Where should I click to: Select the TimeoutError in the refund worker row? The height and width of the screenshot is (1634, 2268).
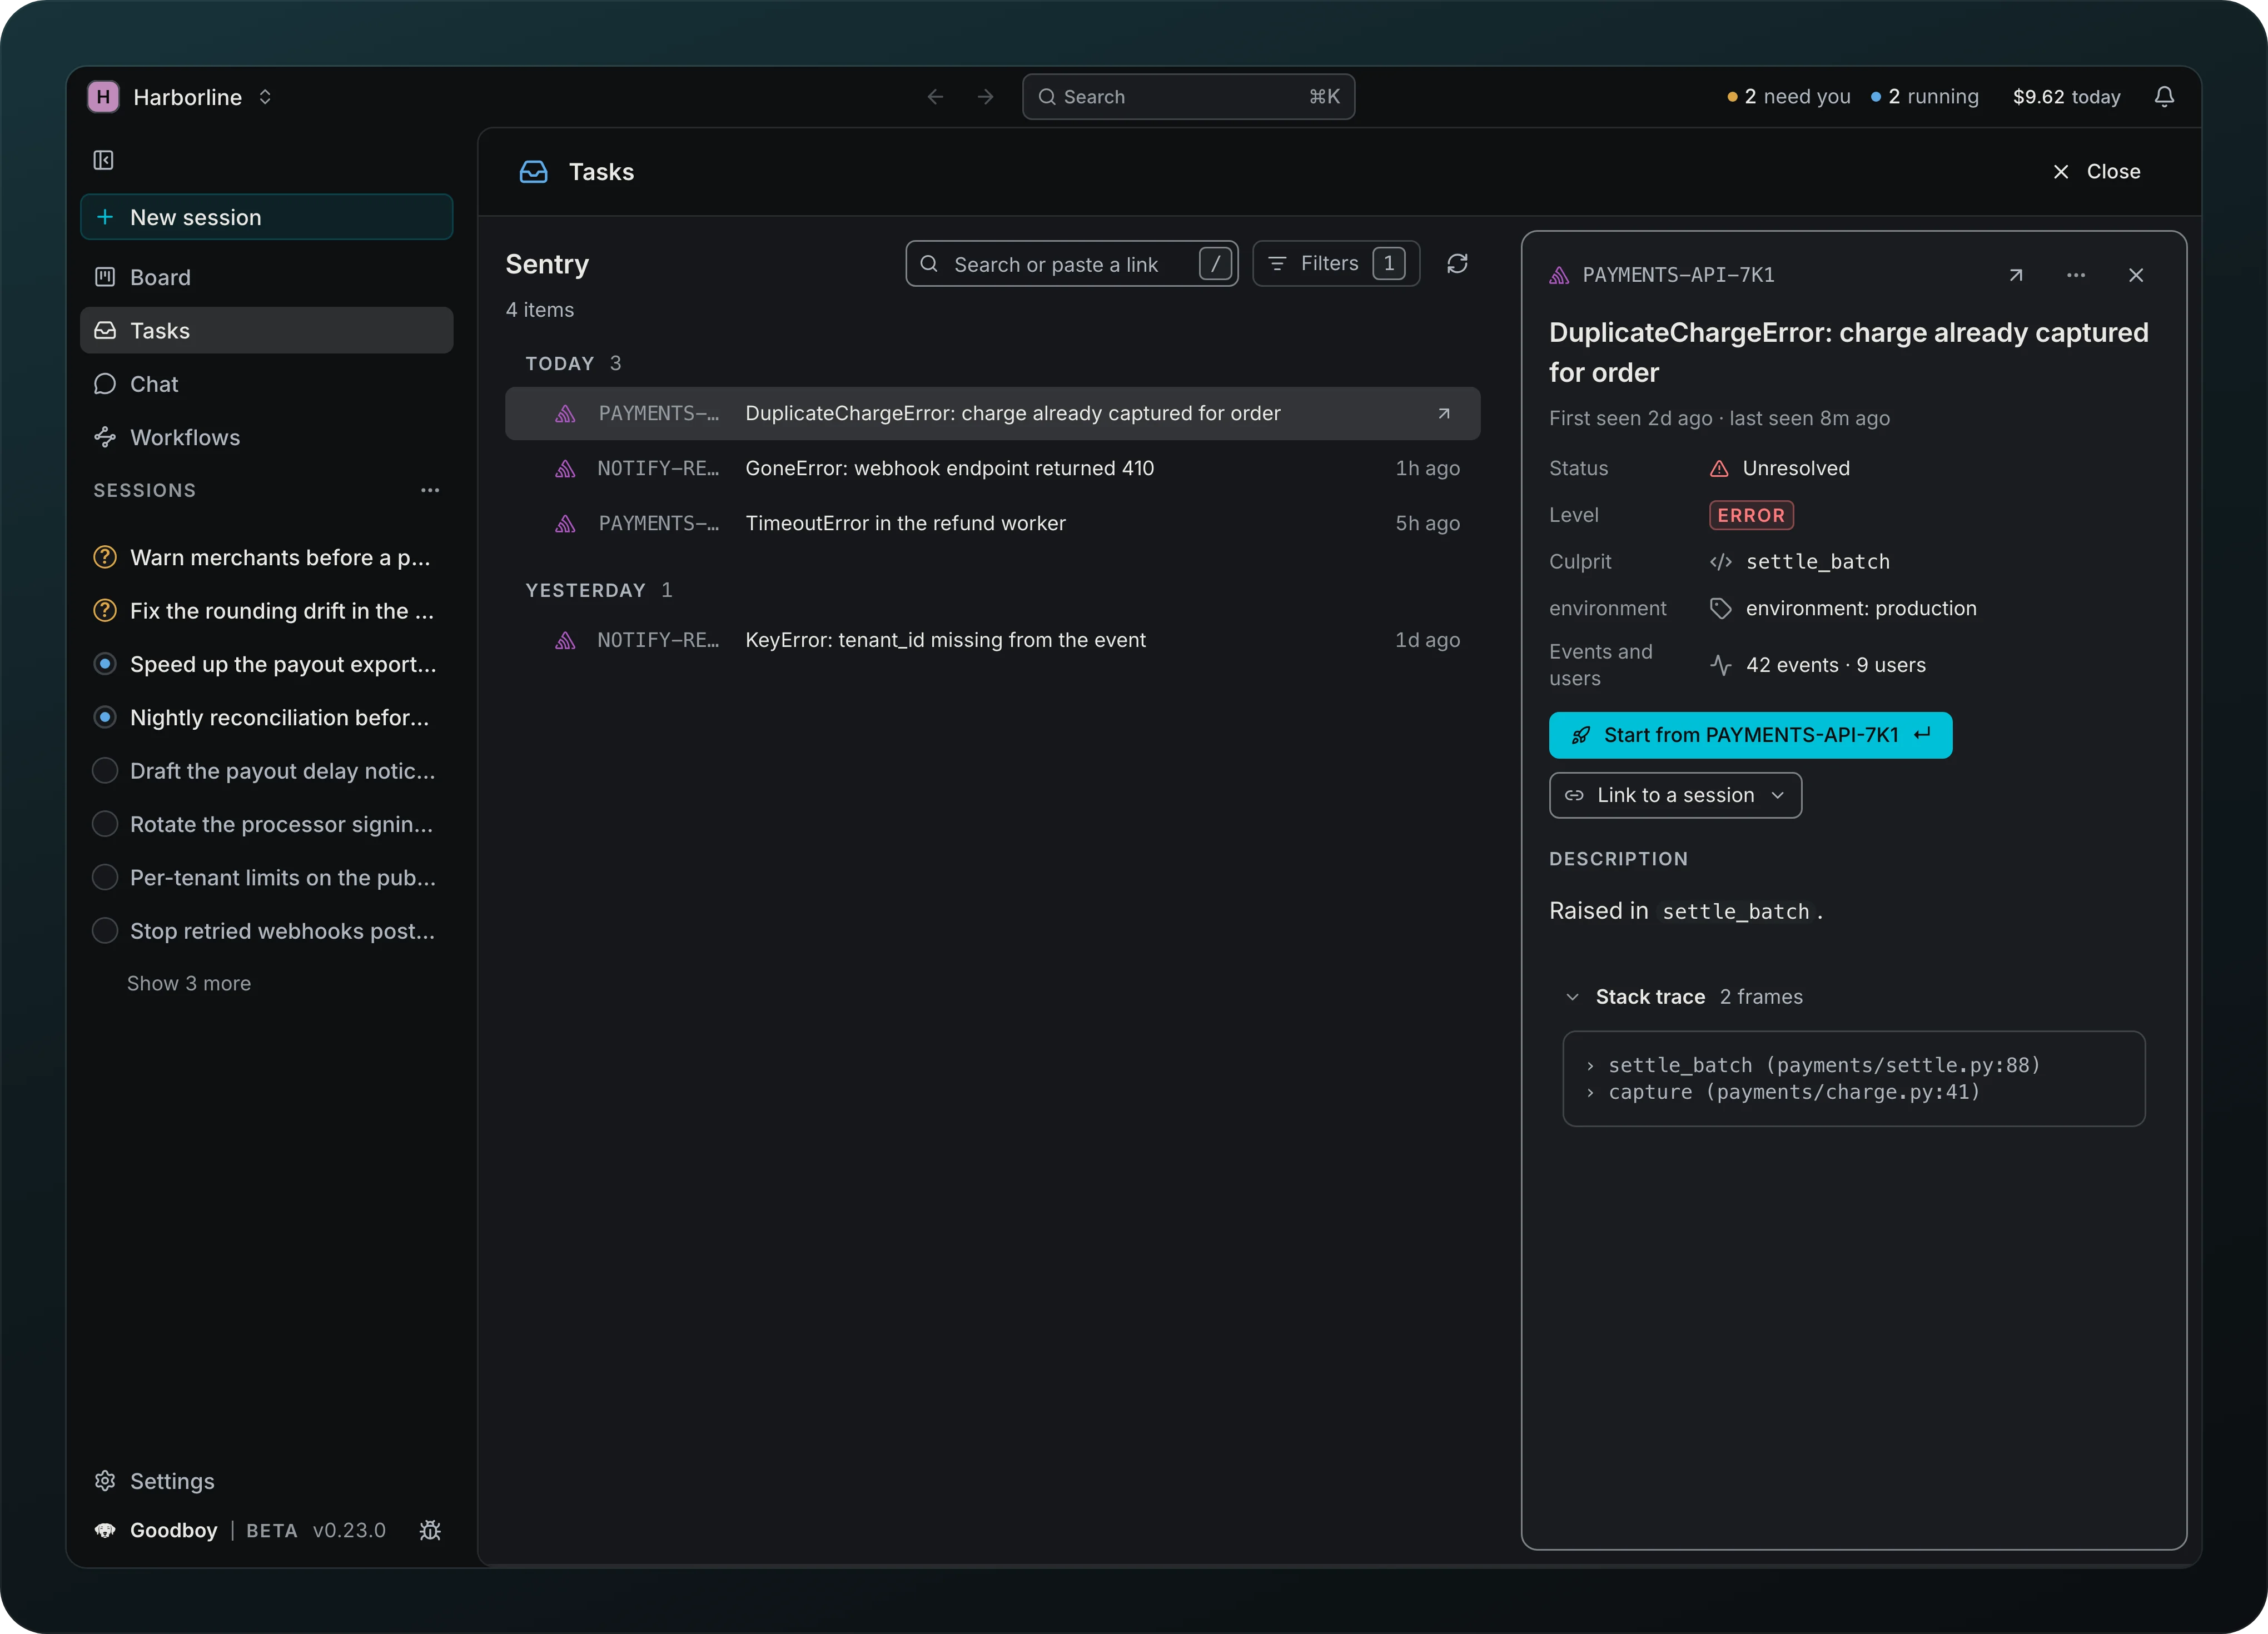point(992,523)
